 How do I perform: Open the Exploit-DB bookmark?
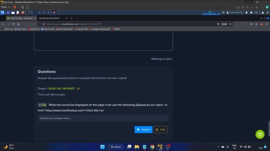pyautogui.click(x=81, y=29)
